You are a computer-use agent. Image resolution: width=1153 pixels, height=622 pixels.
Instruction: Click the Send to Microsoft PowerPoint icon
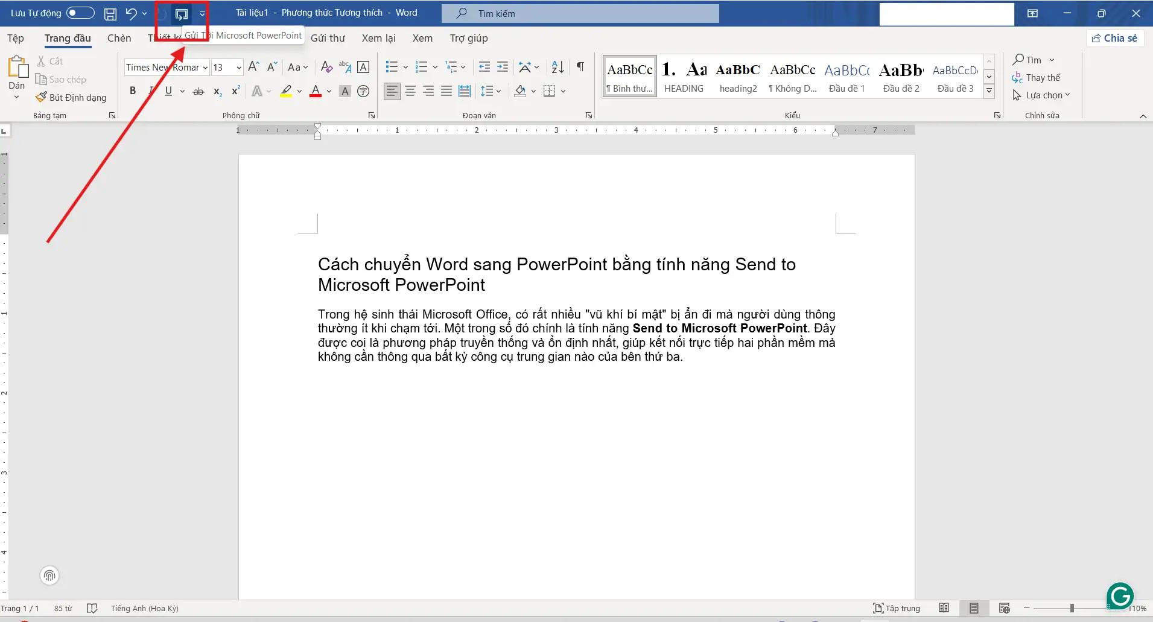pyautogui.click(x=182, y=13)
